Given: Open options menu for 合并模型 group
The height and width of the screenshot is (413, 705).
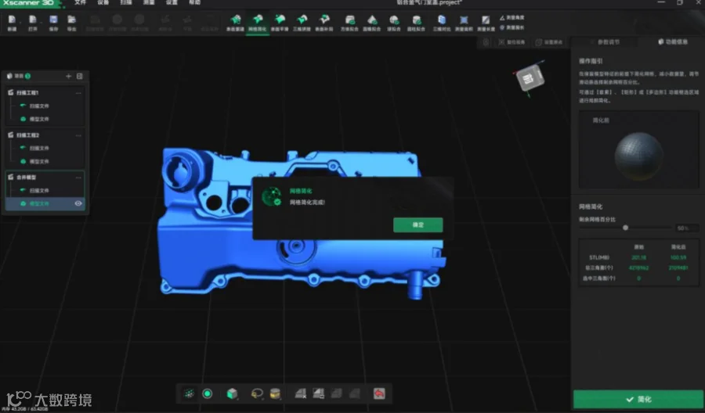Looking at the screenshot, I should 78,178.
